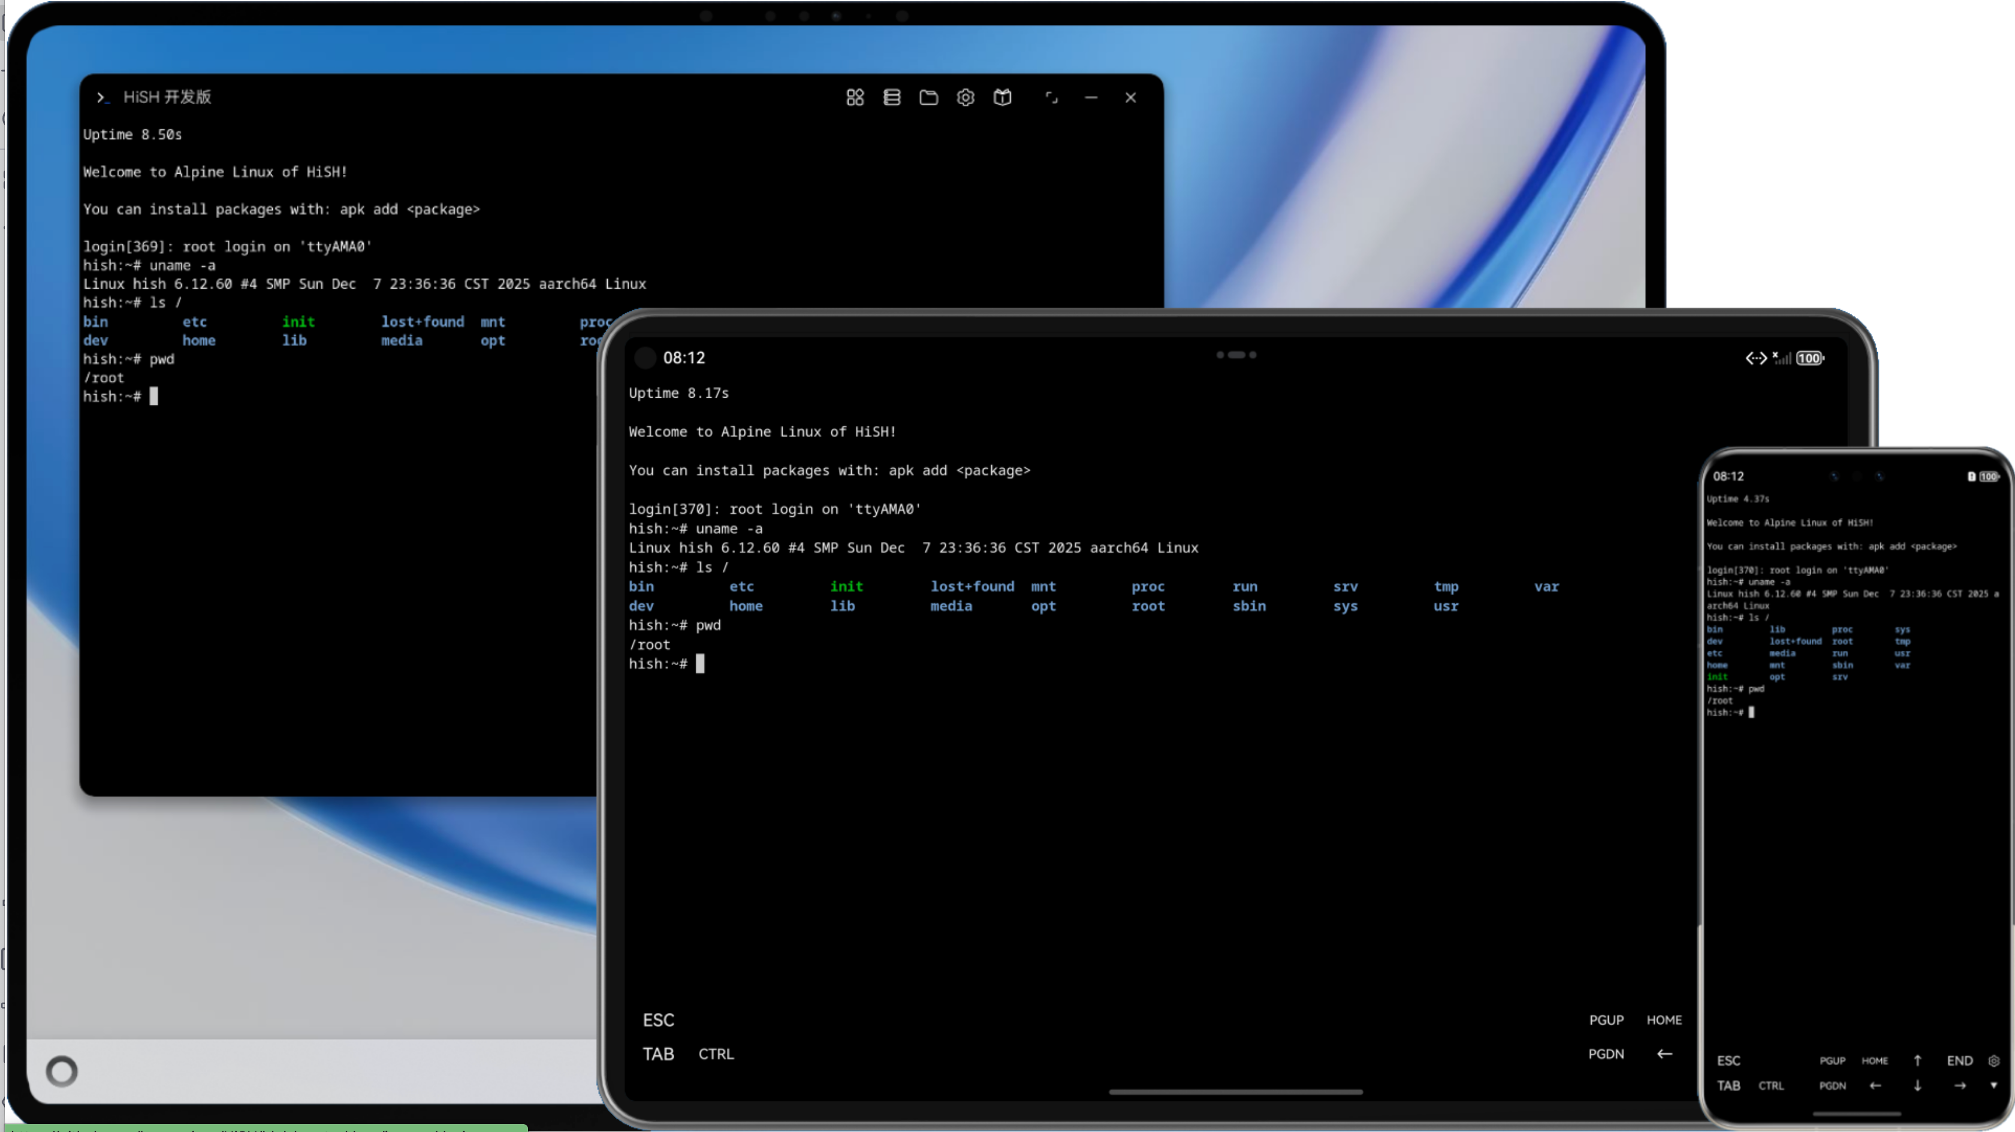
Task: Click 'tmp' in tablet terminal listing
Action: tap(1446, 586)
